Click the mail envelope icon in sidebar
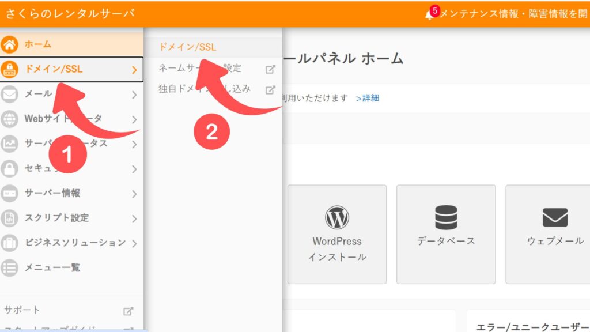Image resolution: width=590 pixels, height=332 pixels. (x=9, y=94)
